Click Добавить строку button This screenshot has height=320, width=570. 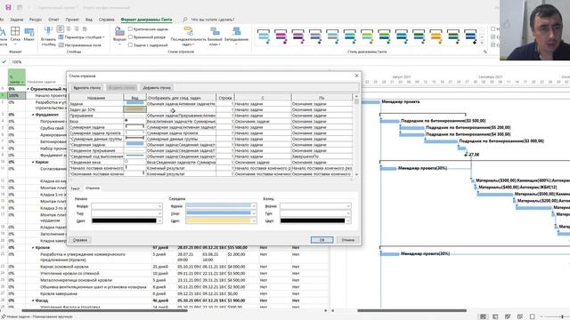157,88
